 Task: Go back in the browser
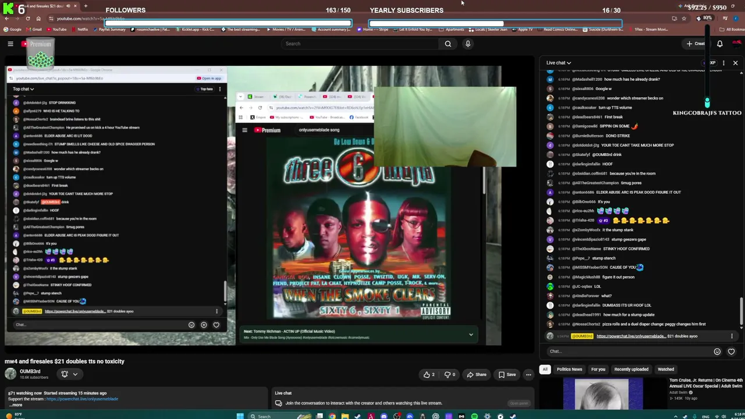(x=6, y=19)
